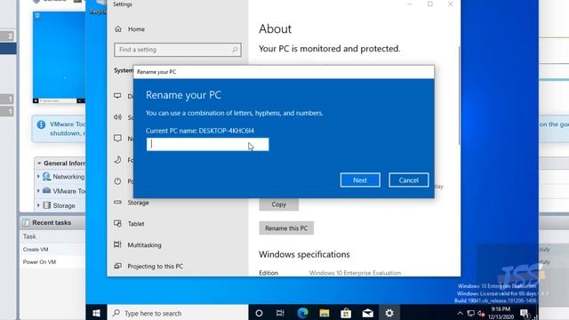Open Projecting to this PC settings

(156, 267)
